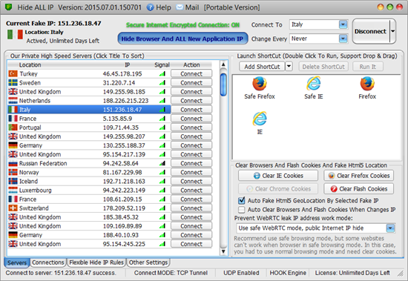Select the Iceland 192.71.218.163 row

coord(89,182)
